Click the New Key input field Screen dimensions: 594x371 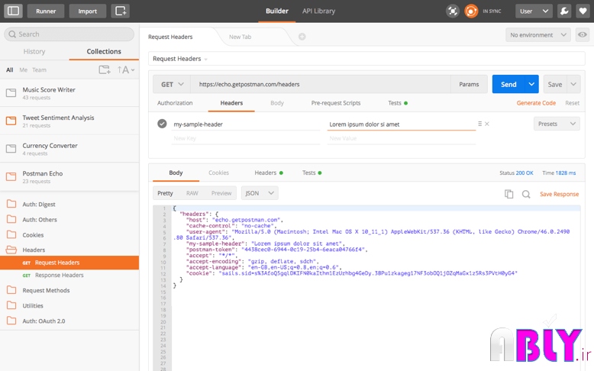tap(246, 138)
